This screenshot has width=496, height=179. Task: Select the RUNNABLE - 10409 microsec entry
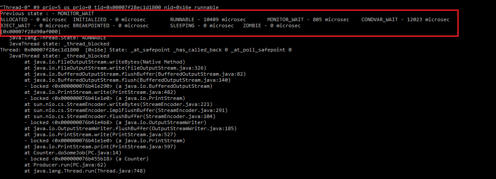coord(208,19)
